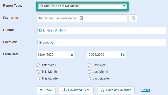Remove the Sydney location tag
Viewport: 168px width, 95px height.
[52, 43]
